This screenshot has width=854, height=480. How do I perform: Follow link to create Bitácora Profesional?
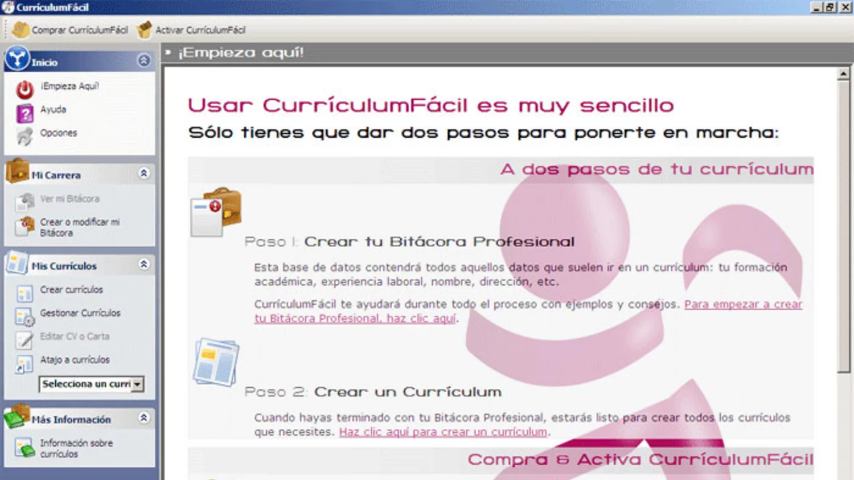click(528, 311)
